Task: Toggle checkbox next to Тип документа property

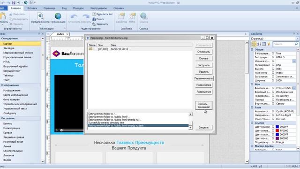Action: click(273, 57)
